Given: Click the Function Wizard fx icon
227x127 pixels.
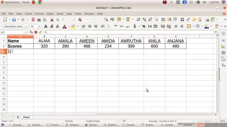Looking at the screenshot, I should tap(31, 32).
